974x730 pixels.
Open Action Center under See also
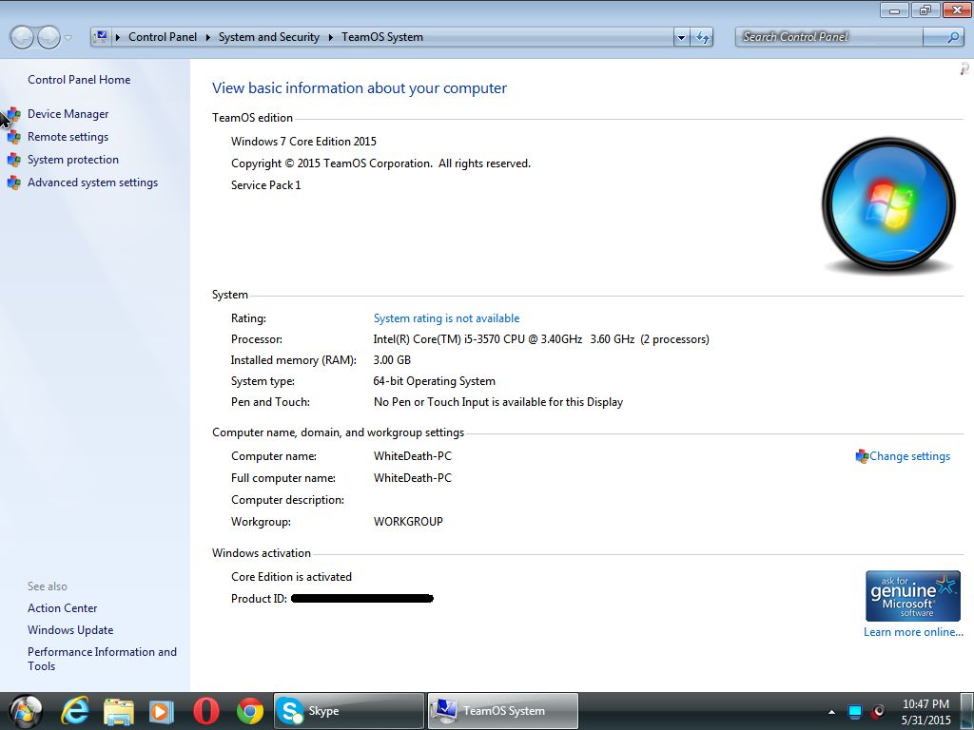[62, 608]
